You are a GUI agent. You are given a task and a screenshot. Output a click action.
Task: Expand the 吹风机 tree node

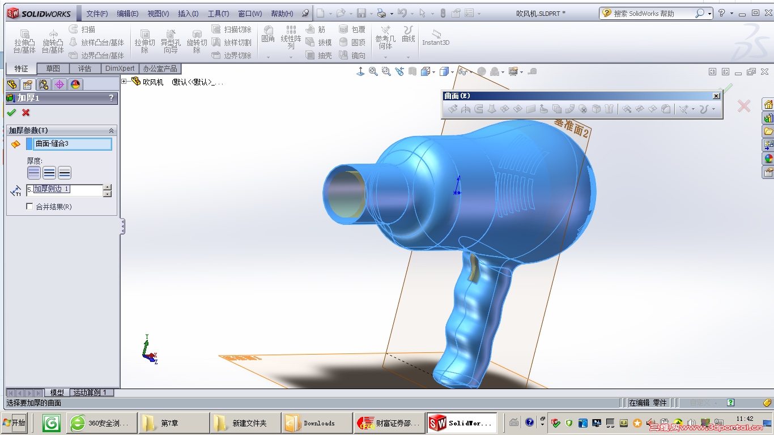pyautogui.click(x=125, y=82)
